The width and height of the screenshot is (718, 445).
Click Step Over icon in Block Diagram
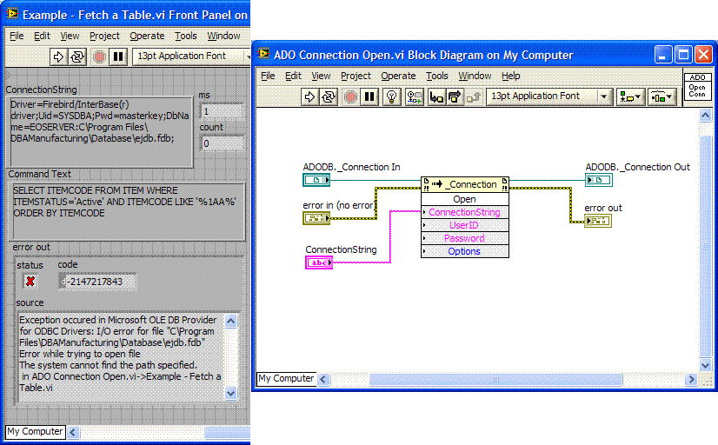(455, 96)
